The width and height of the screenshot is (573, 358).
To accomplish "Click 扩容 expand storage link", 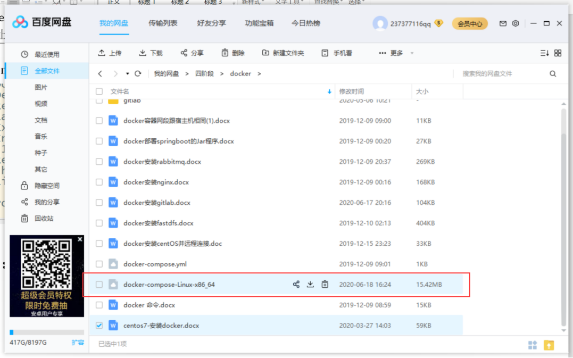I will coord(78,342).
